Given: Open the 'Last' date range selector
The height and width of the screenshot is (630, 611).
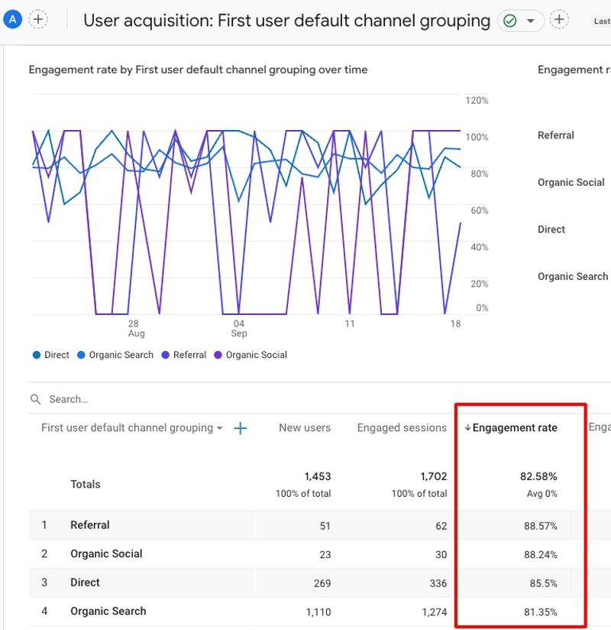Looking at the screenshot, I should tap(601, 21).
